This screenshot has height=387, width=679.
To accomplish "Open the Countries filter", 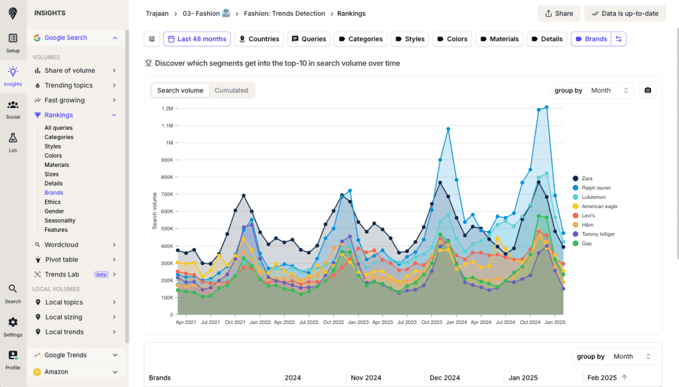I will [259, 39].
